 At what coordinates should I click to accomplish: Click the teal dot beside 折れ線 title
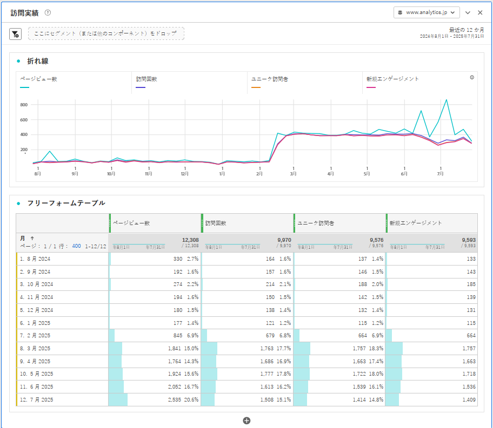[18, 61]
